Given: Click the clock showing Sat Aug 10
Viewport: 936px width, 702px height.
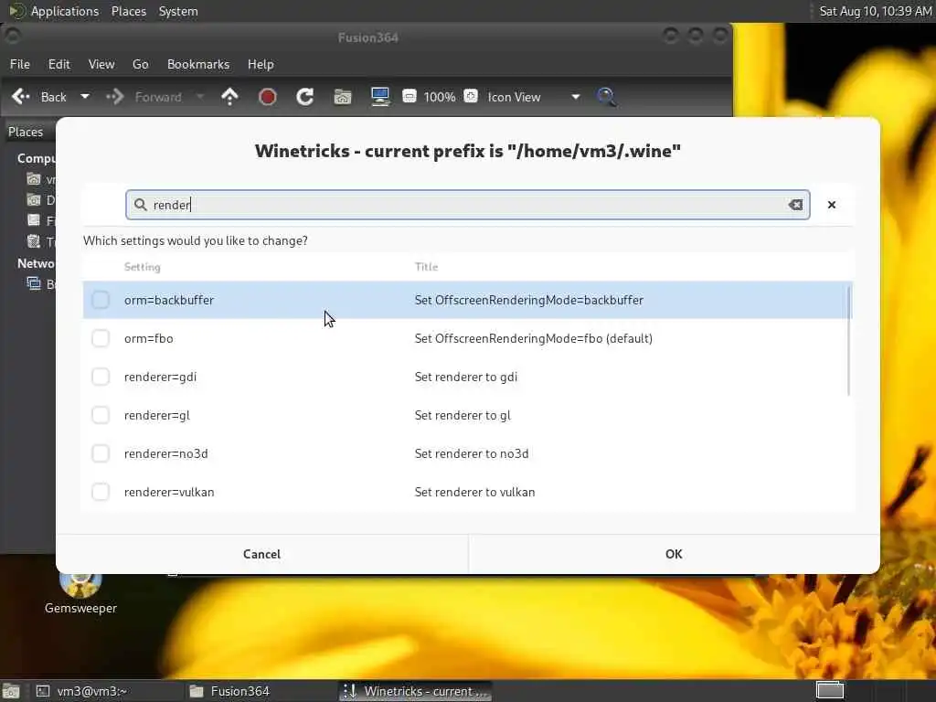Looking at the screenshot, I should [x=875, y=11].
